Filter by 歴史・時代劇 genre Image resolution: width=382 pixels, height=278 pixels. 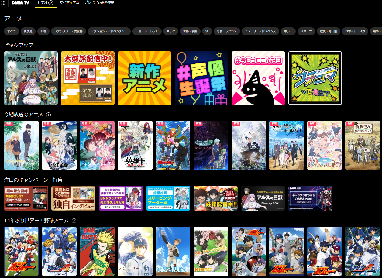pyautogui.click(x=328, y=31)
